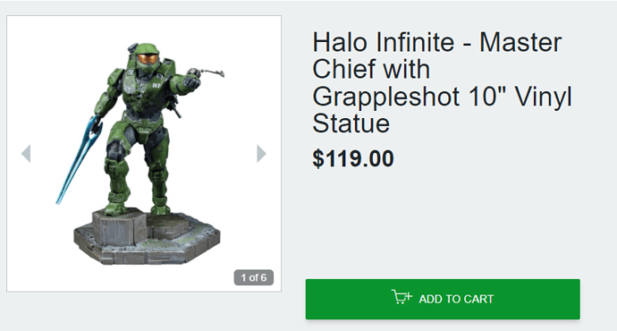Click the shopping cart icon in the button
Viewport: 617px width, 331px height.
[x=401, y=297]
